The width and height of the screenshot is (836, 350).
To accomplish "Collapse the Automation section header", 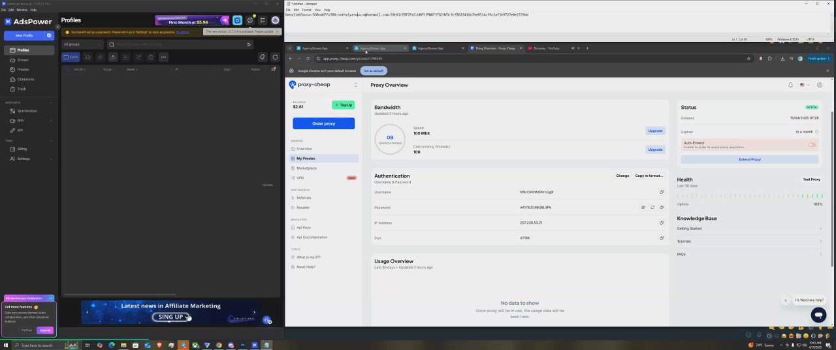I will tap(29, 103).
